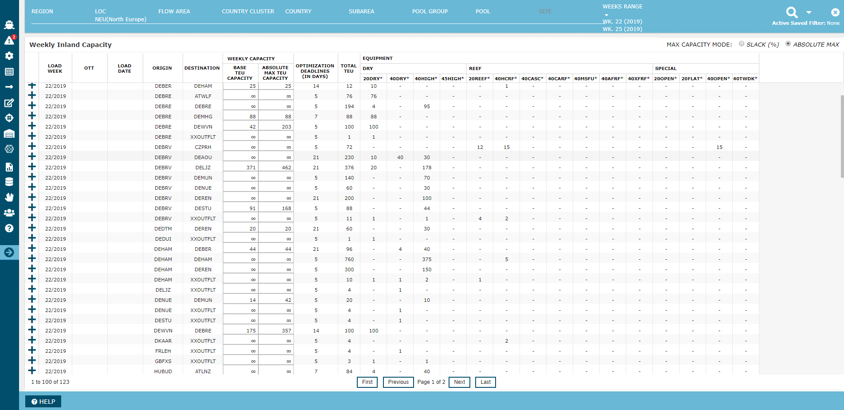Open the Weeks Range dropdown arrow

click(606, 15)
